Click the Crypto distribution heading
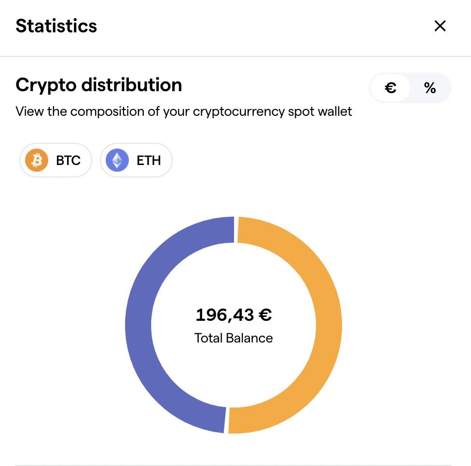 [99, 85]
